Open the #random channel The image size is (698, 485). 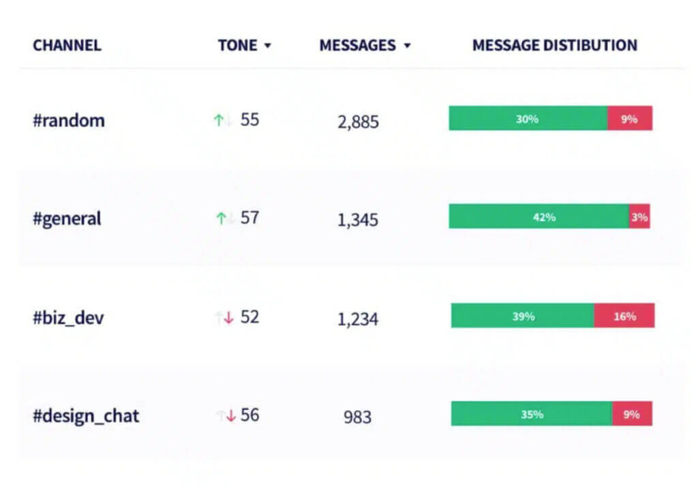(69, 120)
